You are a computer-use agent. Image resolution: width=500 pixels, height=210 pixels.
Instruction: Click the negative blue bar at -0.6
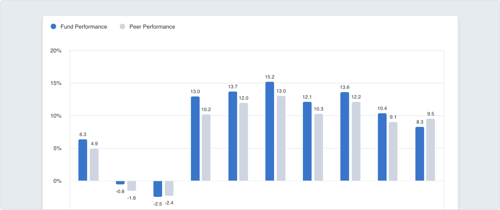point(120,183)
